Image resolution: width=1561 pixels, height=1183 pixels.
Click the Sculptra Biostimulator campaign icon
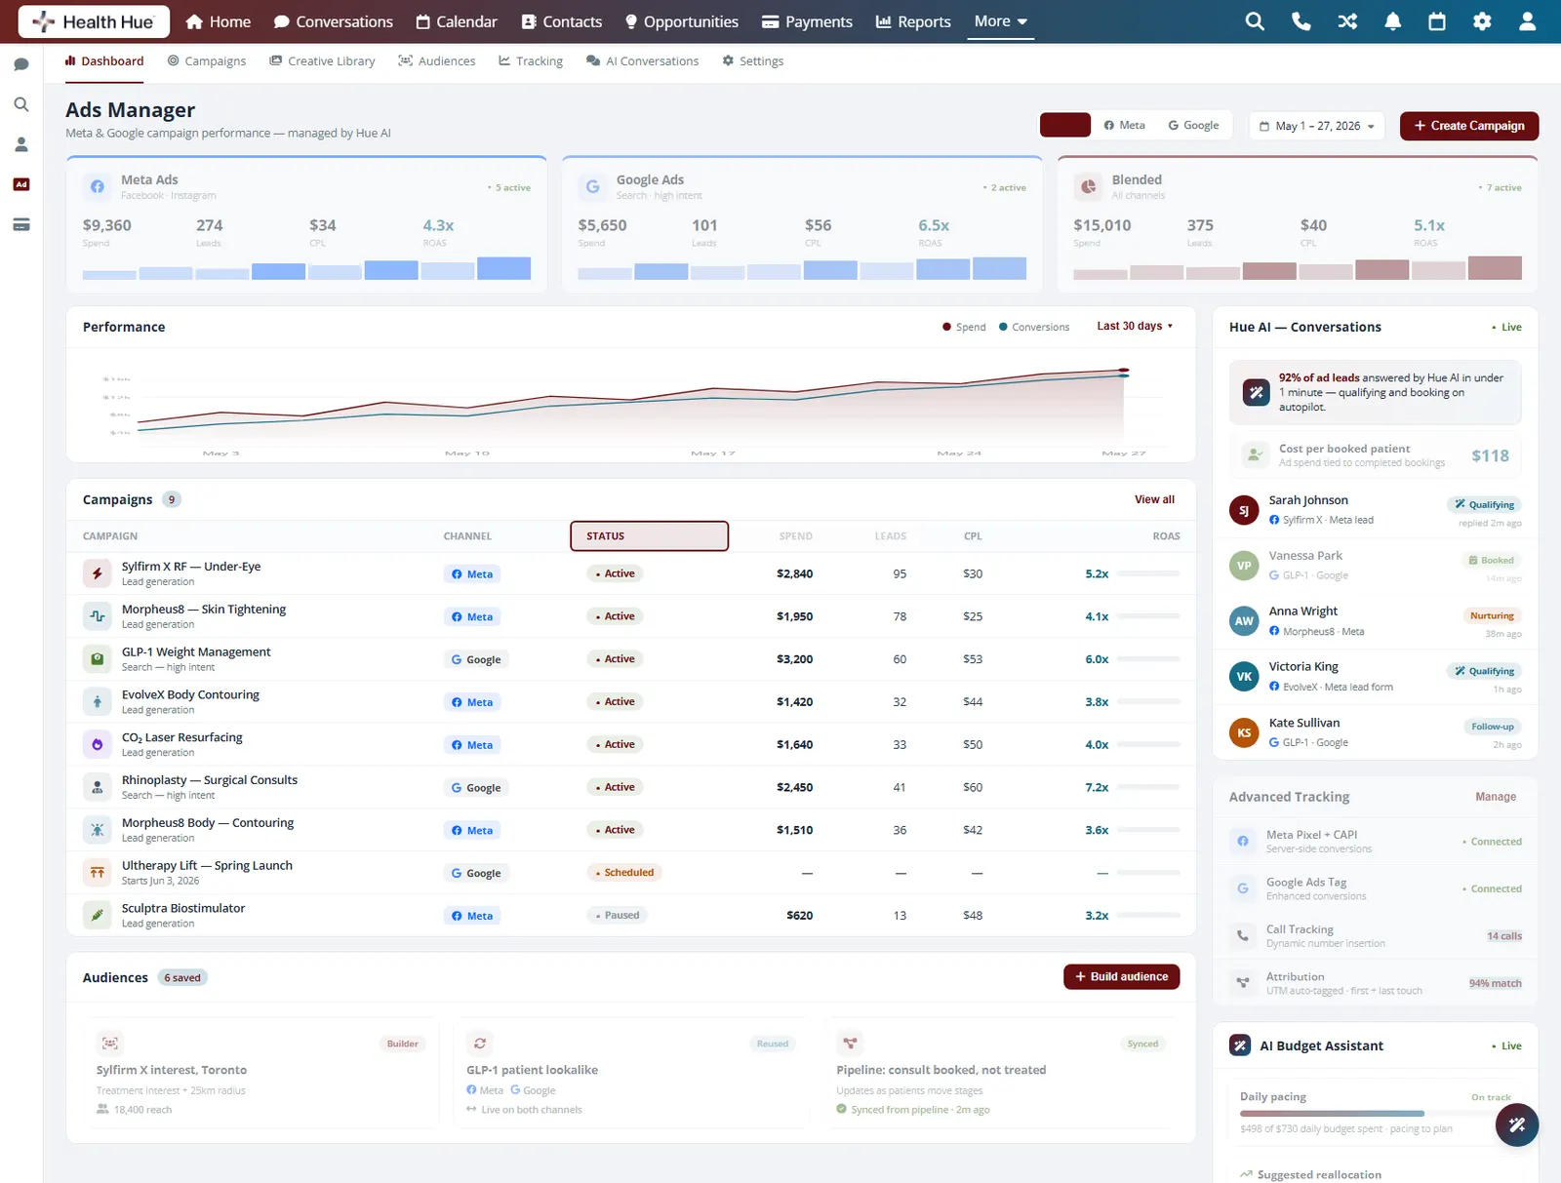[x=98, y=915]
